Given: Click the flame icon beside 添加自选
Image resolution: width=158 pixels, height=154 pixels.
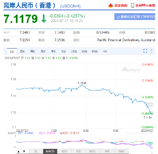Looking at the screenshot, I should 111,5.
